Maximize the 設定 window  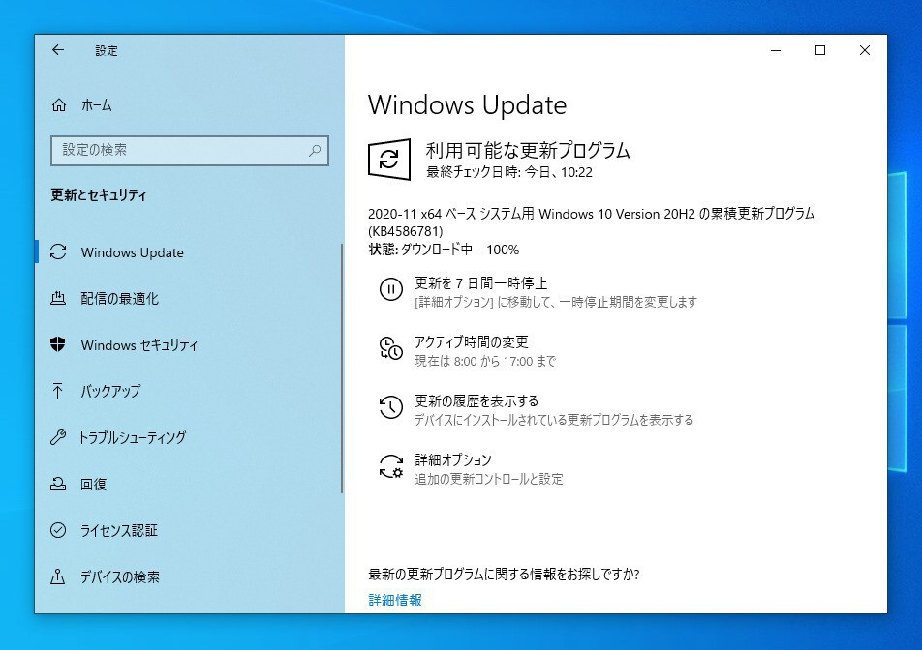point(820,50)
